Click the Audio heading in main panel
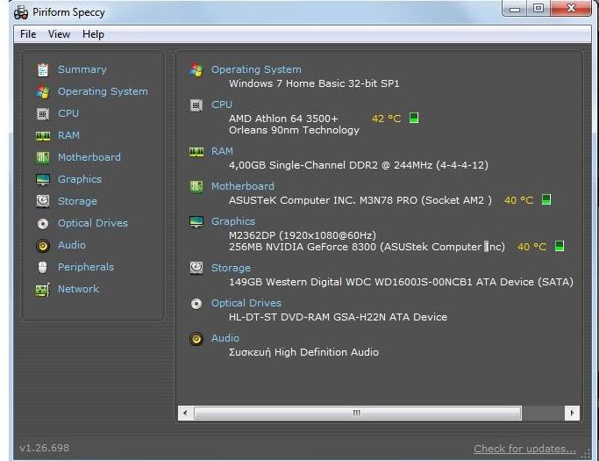Screen dimensions: 599x461 225,338
